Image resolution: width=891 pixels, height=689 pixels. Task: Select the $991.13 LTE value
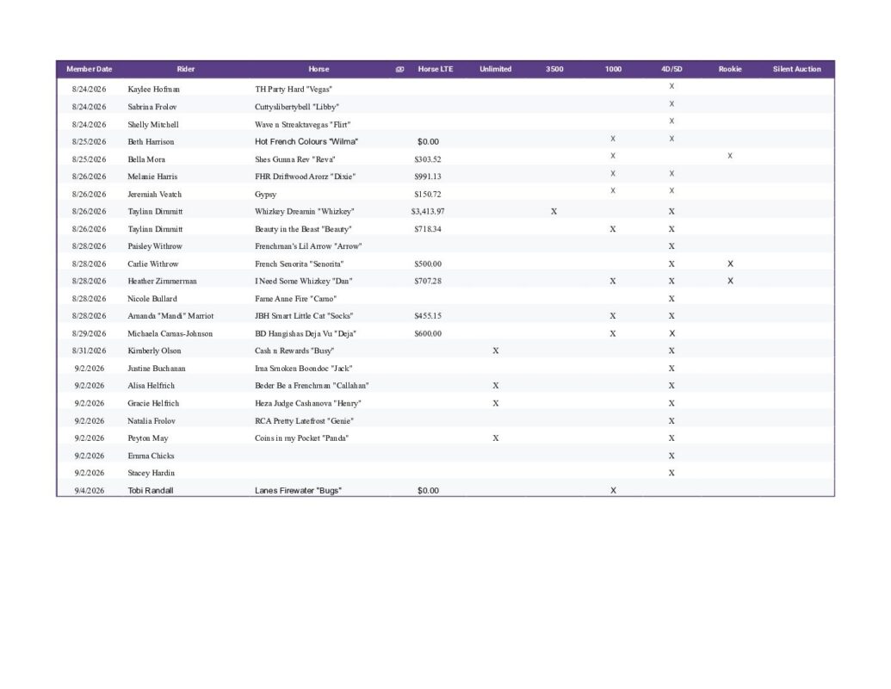428,177
